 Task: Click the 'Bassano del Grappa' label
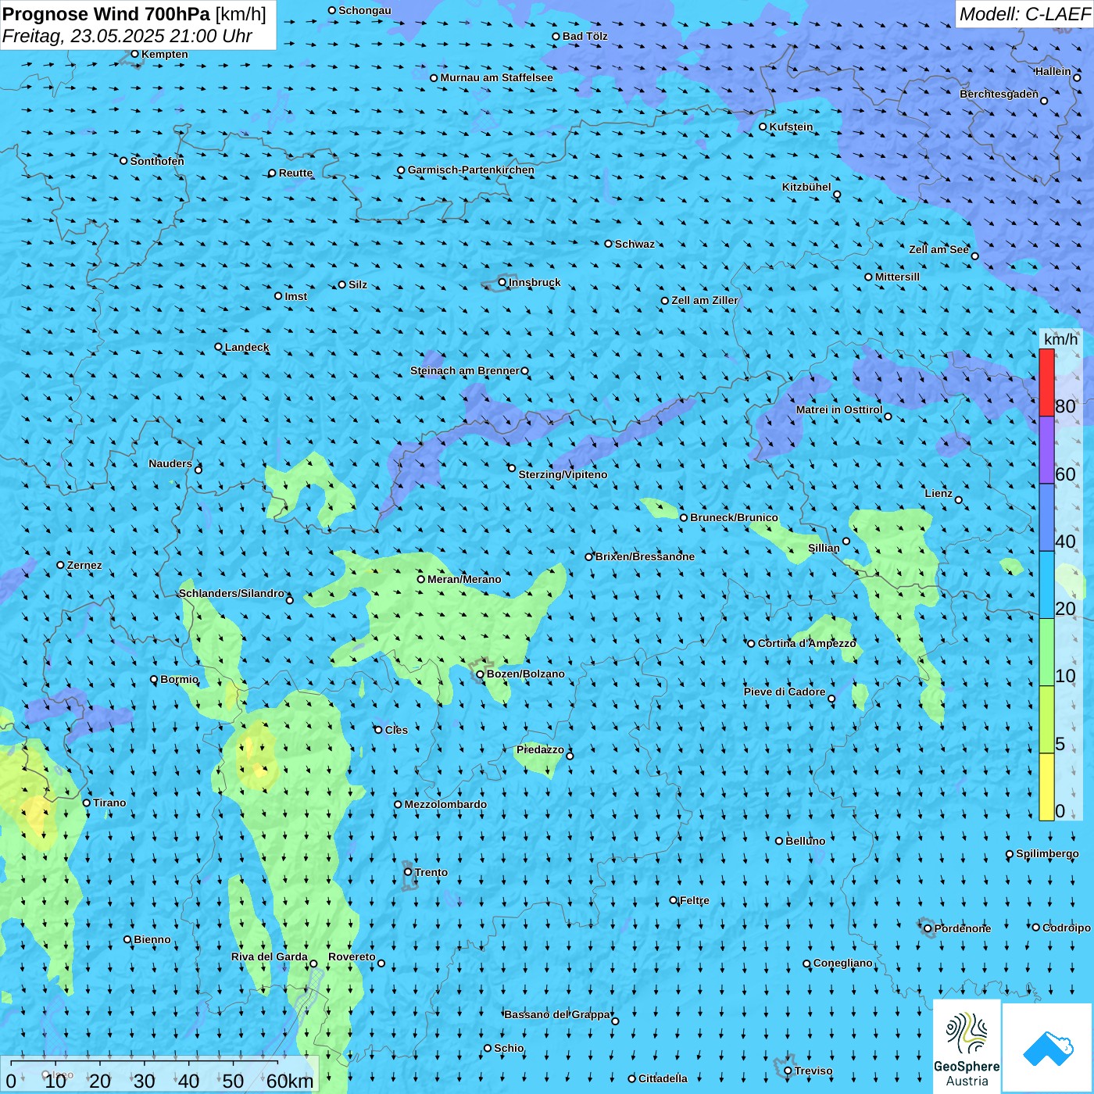[557, 1014]
